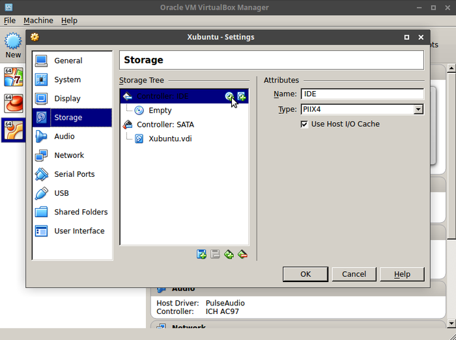Add optical drive to IDE controller
This screenshot has height=340, width=456.
point(229,96)
